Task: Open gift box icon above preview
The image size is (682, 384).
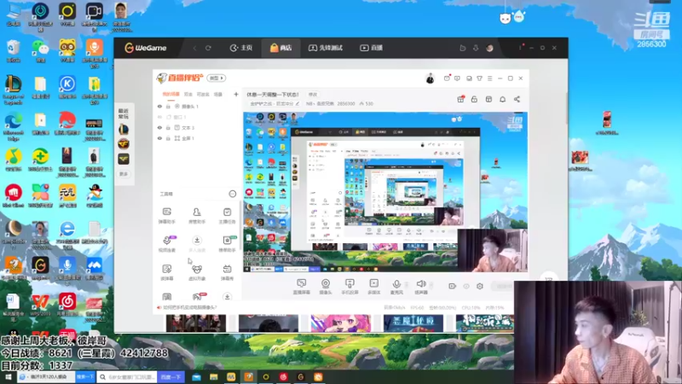Action: pos(460,99)
